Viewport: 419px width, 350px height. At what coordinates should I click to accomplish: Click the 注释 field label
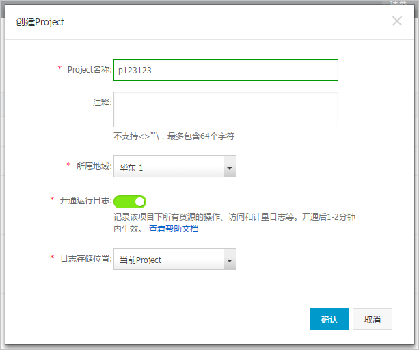(x=102, y=102)
